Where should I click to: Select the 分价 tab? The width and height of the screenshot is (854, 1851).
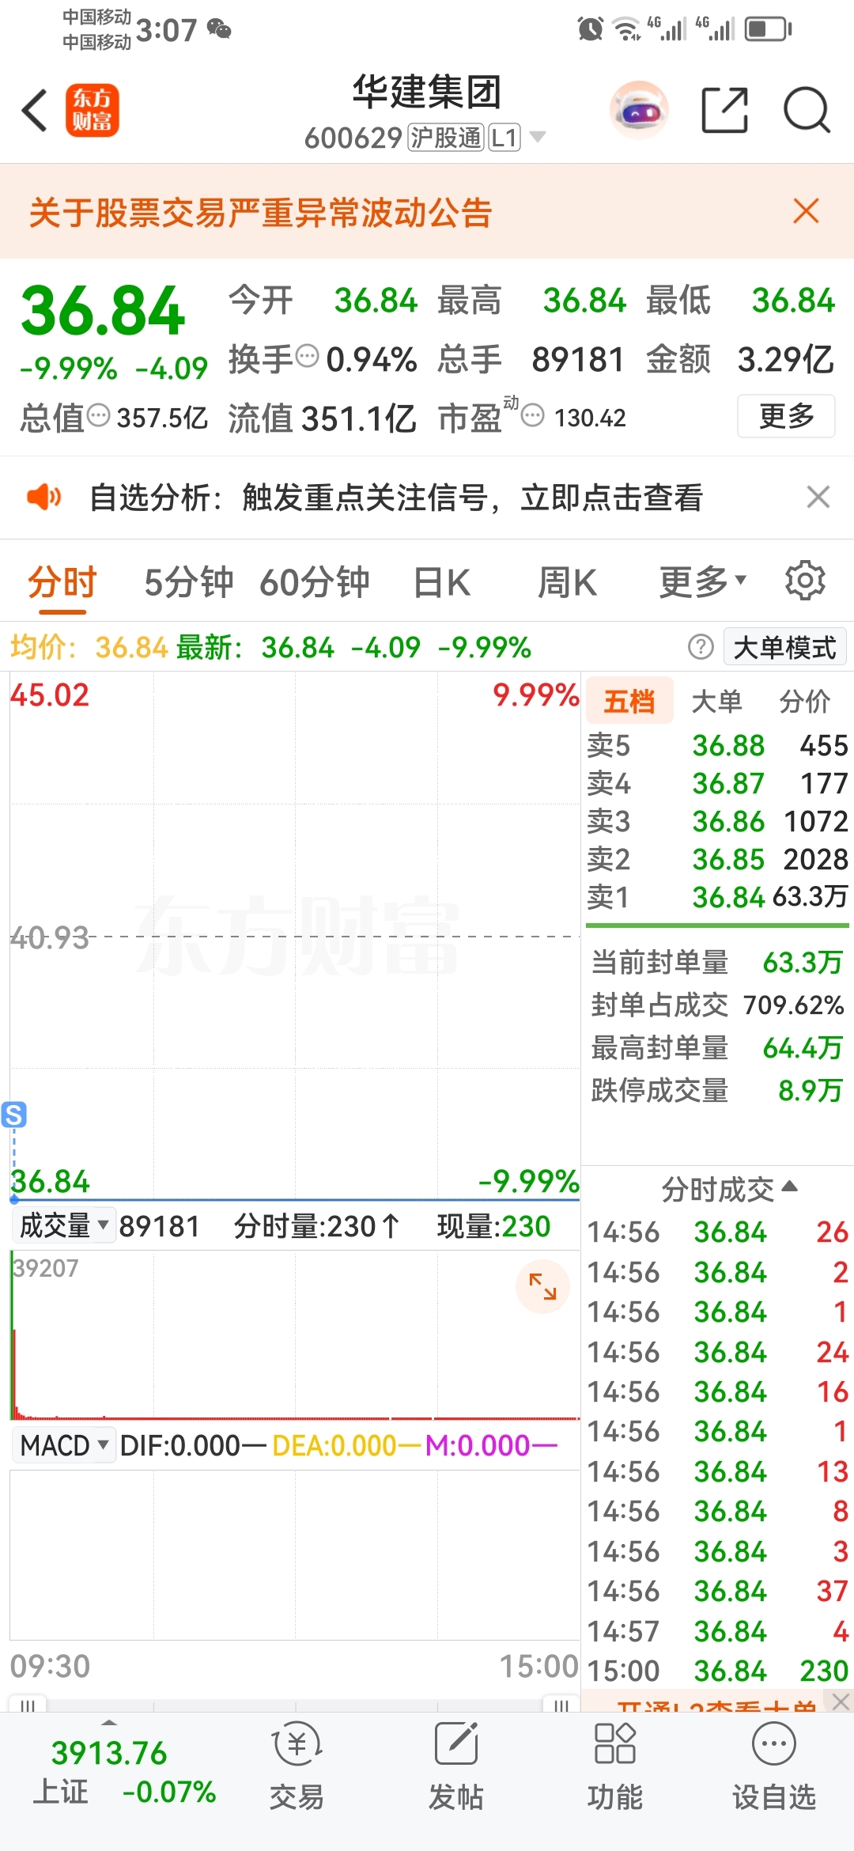804,701
